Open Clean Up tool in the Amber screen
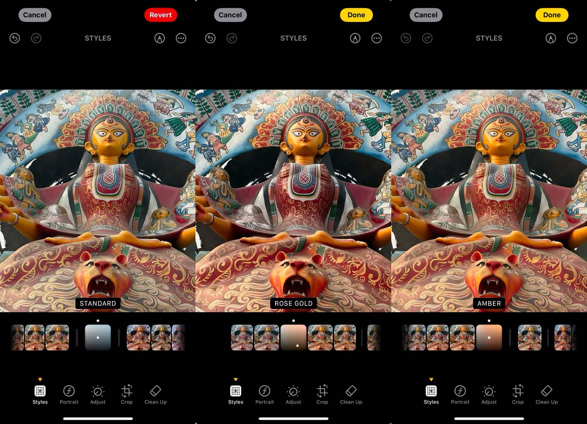587x424 pixels. (546, 394)
